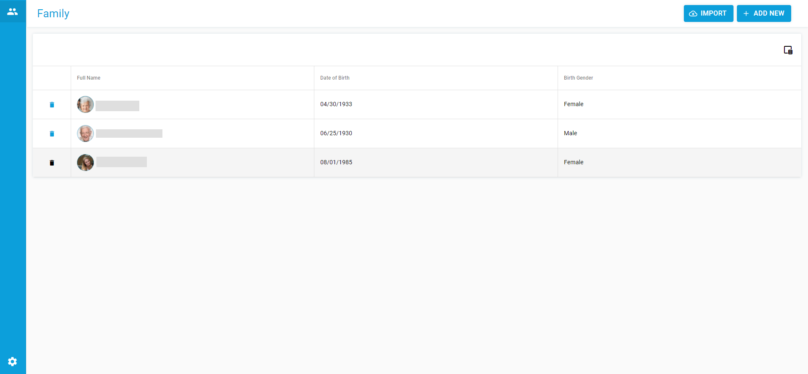Click the redacted name in 06/25/1930 row

(x=129, y=134)
